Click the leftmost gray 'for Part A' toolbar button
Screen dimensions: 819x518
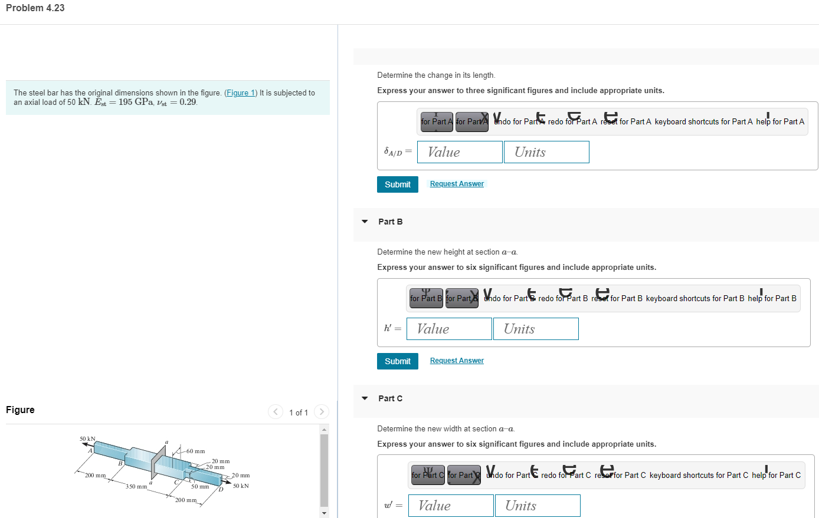click(437, 122)
